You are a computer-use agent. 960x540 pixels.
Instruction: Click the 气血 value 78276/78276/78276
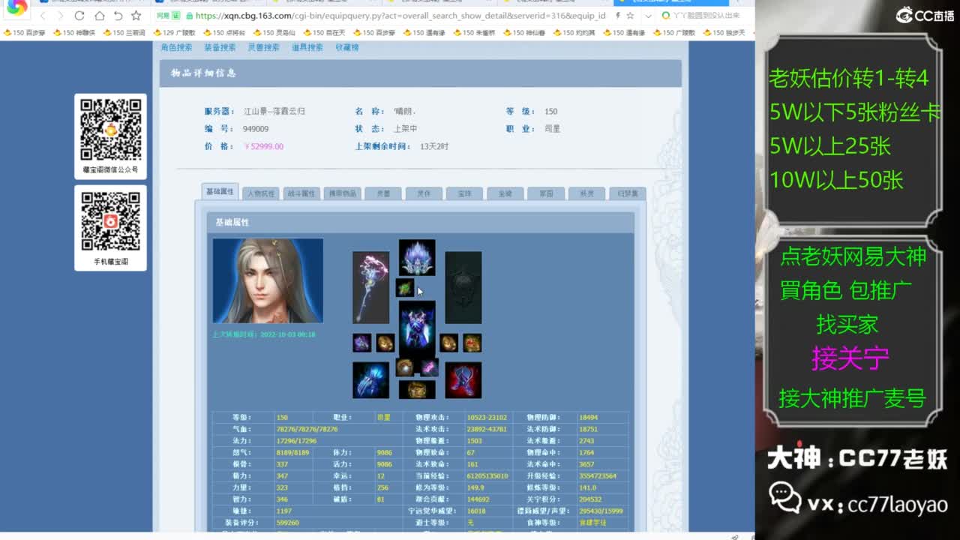point(307,430)
